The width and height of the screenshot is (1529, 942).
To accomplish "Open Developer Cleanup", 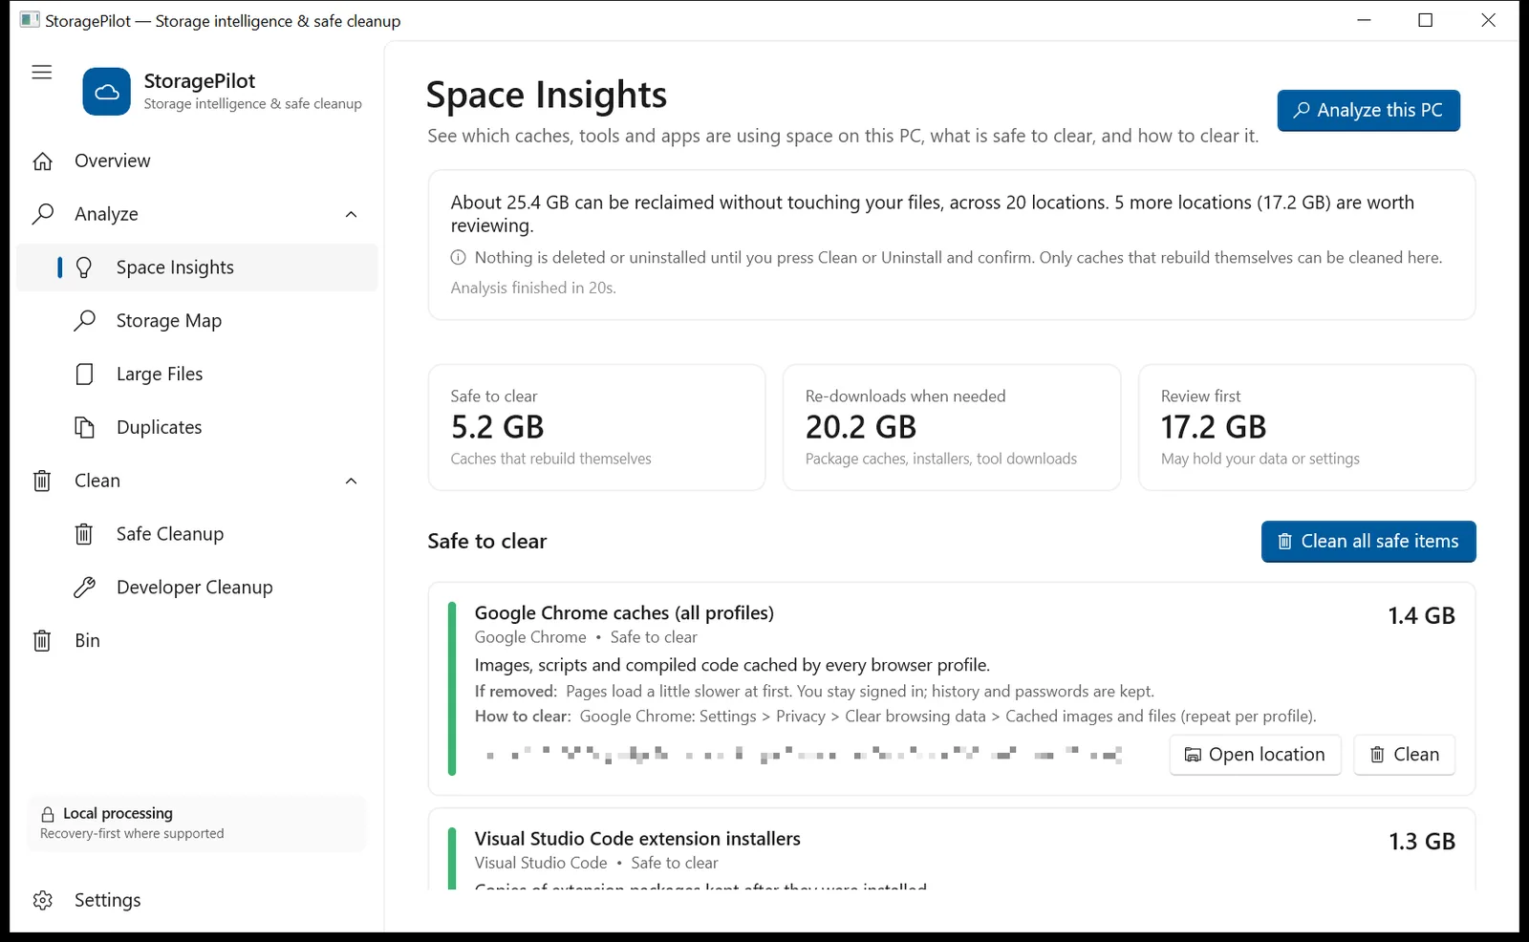I will [197, 588].
